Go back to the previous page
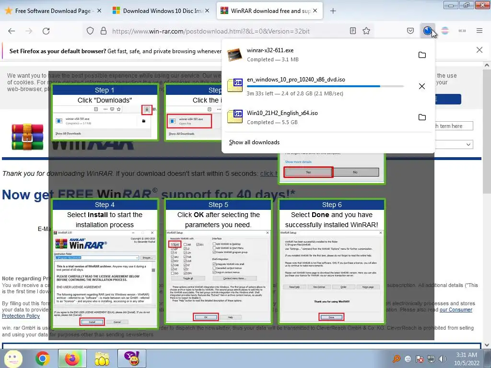491x368 pixels. click(12, 31)
